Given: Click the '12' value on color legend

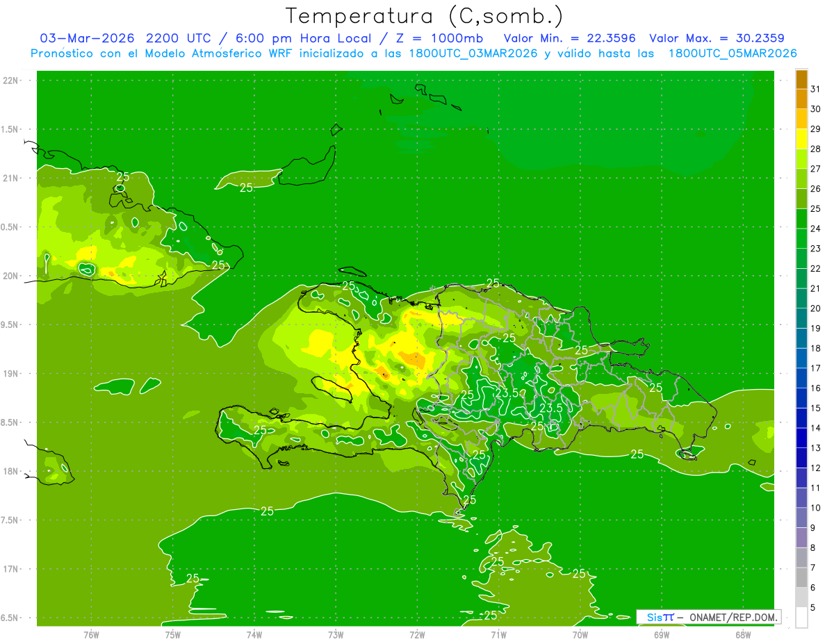Looking at the screenshot, I should point(816,468).
